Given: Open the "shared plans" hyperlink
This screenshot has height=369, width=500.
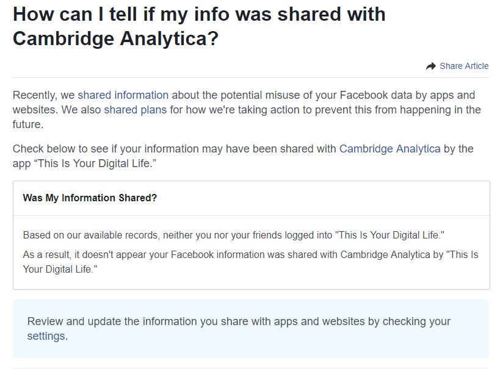Looking at the screenshot, I should pyautogui.click(x=135, y=110).
